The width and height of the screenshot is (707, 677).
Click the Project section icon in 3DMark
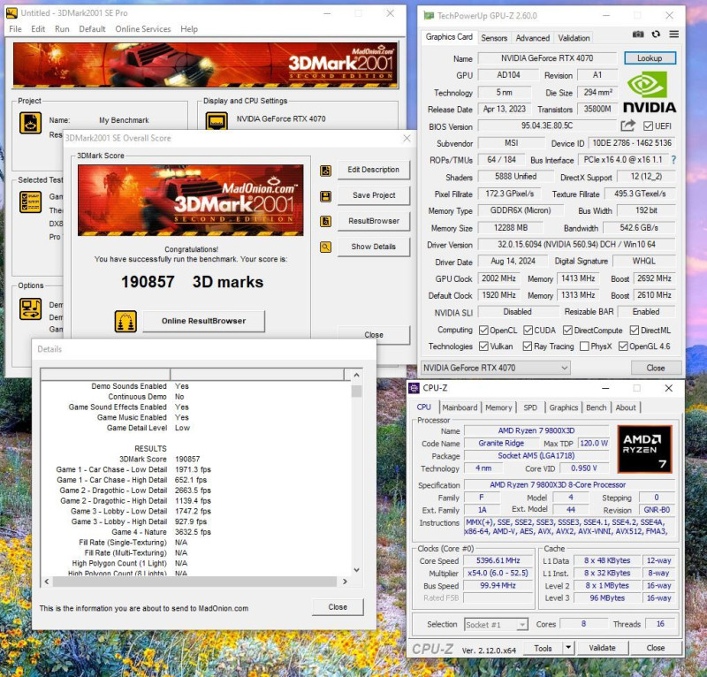(30, 123)
